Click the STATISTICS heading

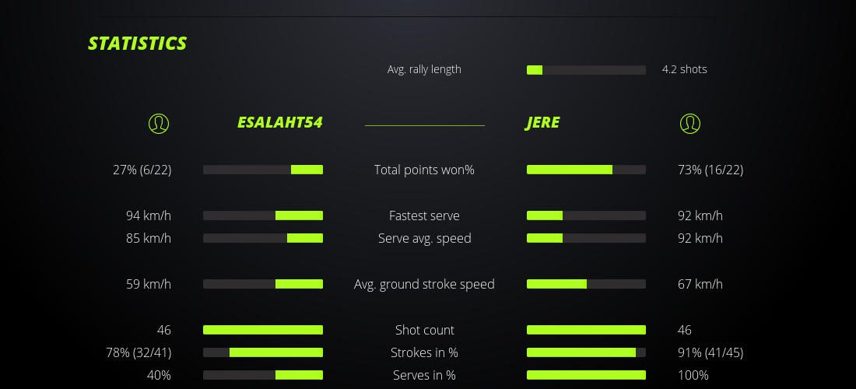click(x=138, y=44)
